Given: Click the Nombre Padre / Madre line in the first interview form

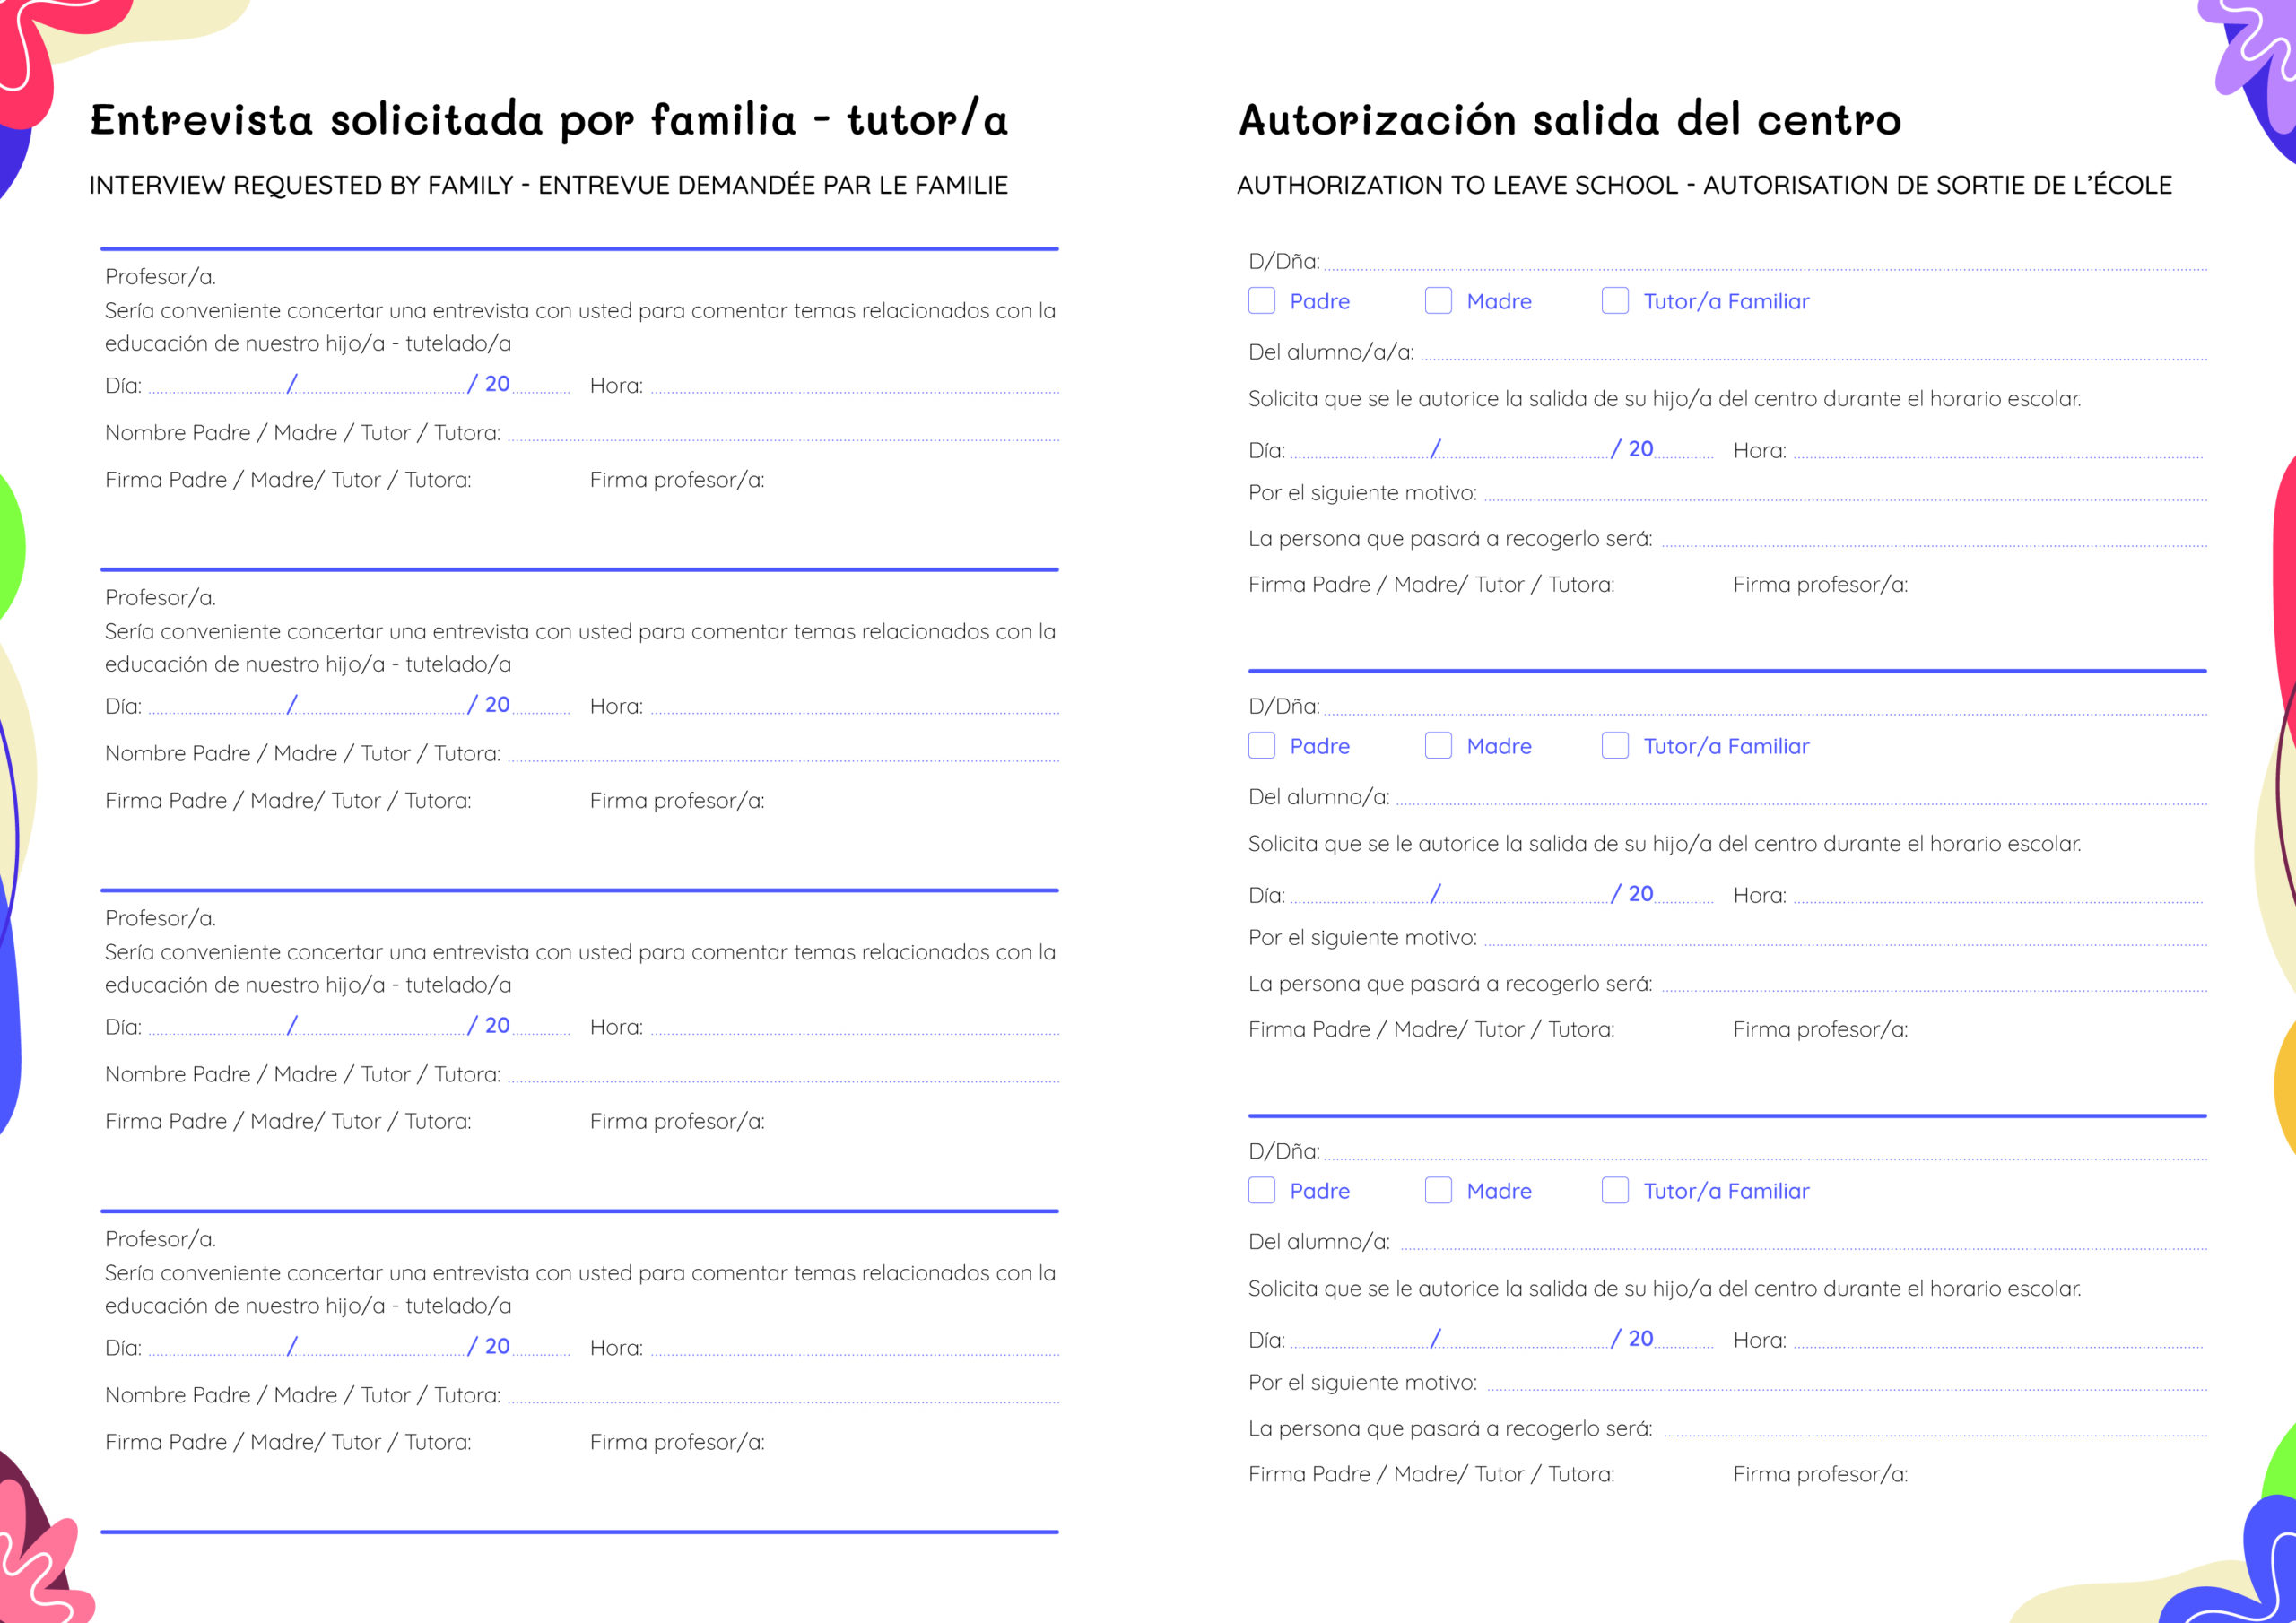Looking at the screenshot, I should (x=782, y=435).
